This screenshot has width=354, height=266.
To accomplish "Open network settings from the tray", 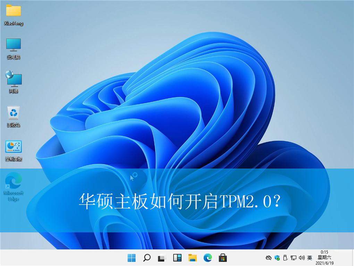I will tap(294, 258).
